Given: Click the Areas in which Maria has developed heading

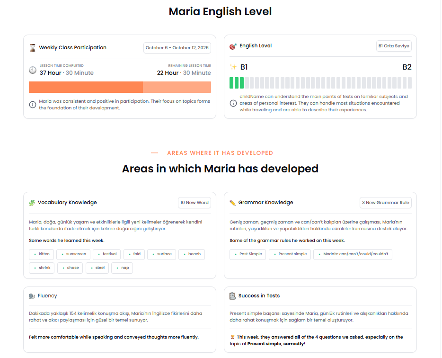Looking at the screenshot, I should point(220,169).
